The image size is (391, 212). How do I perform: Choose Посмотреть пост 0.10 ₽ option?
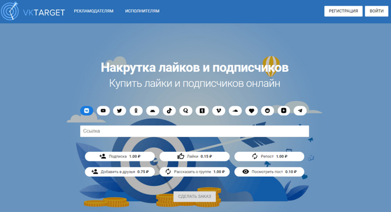[269, 172]
